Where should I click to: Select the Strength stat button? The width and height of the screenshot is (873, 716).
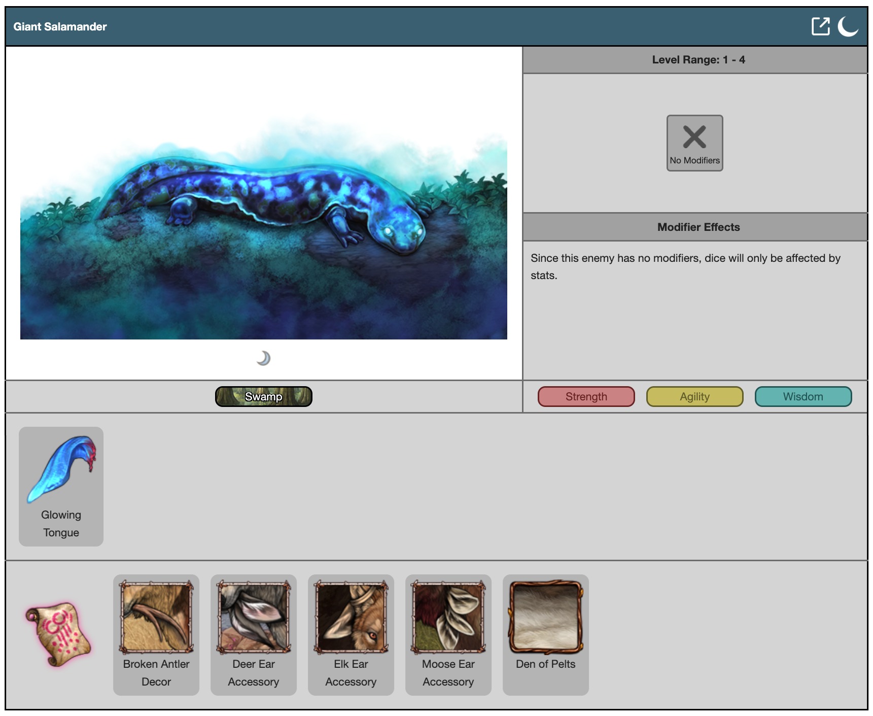point(586,397)
